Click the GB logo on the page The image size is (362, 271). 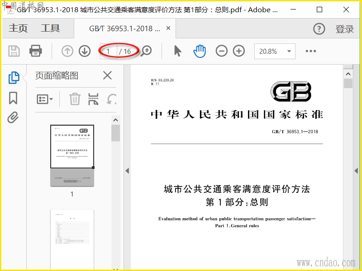[x=291, y=91]
